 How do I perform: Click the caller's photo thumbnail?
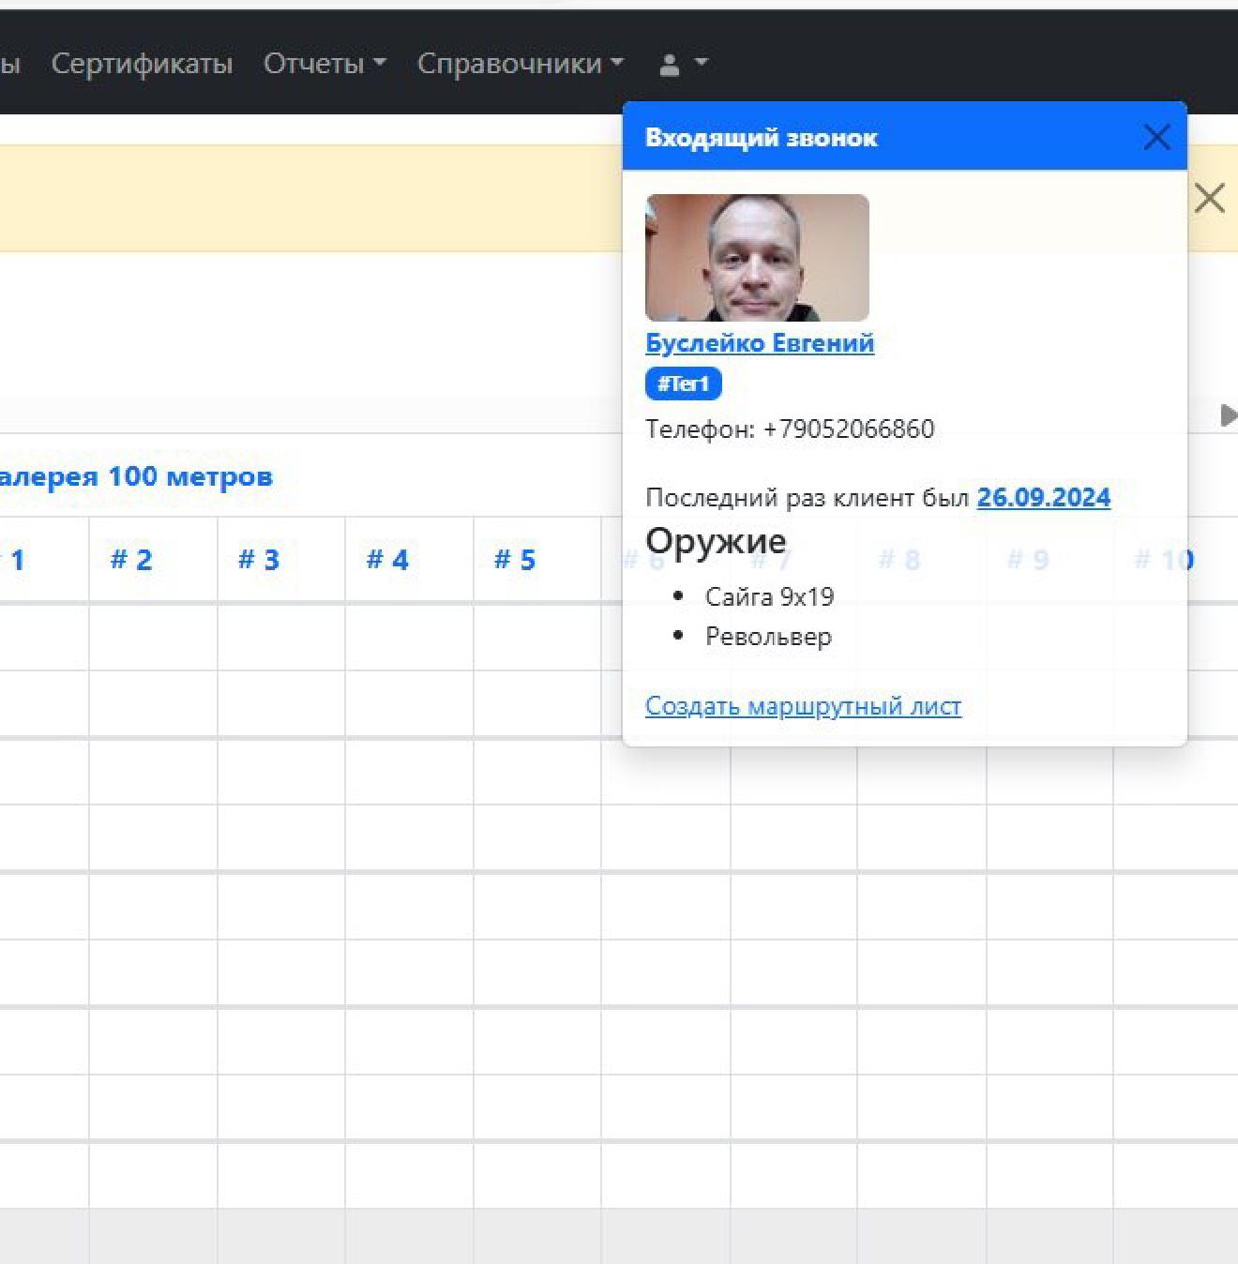click(757, 258)
